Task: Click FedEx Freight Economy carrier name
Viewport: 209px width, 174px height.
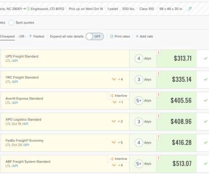Action: point(24,141)
